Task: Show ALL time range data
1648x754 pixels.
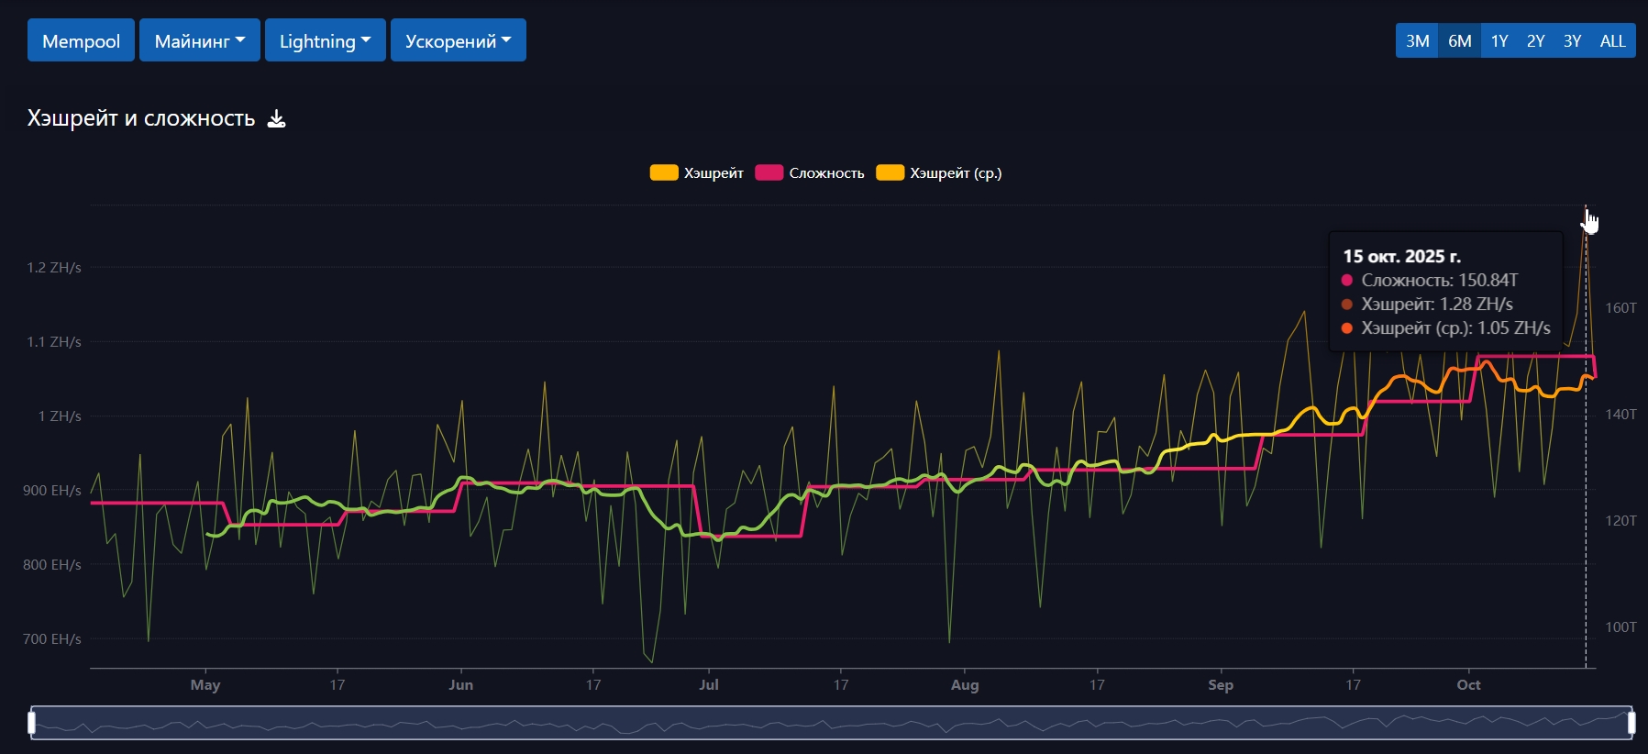Action: click(1612, 41)
